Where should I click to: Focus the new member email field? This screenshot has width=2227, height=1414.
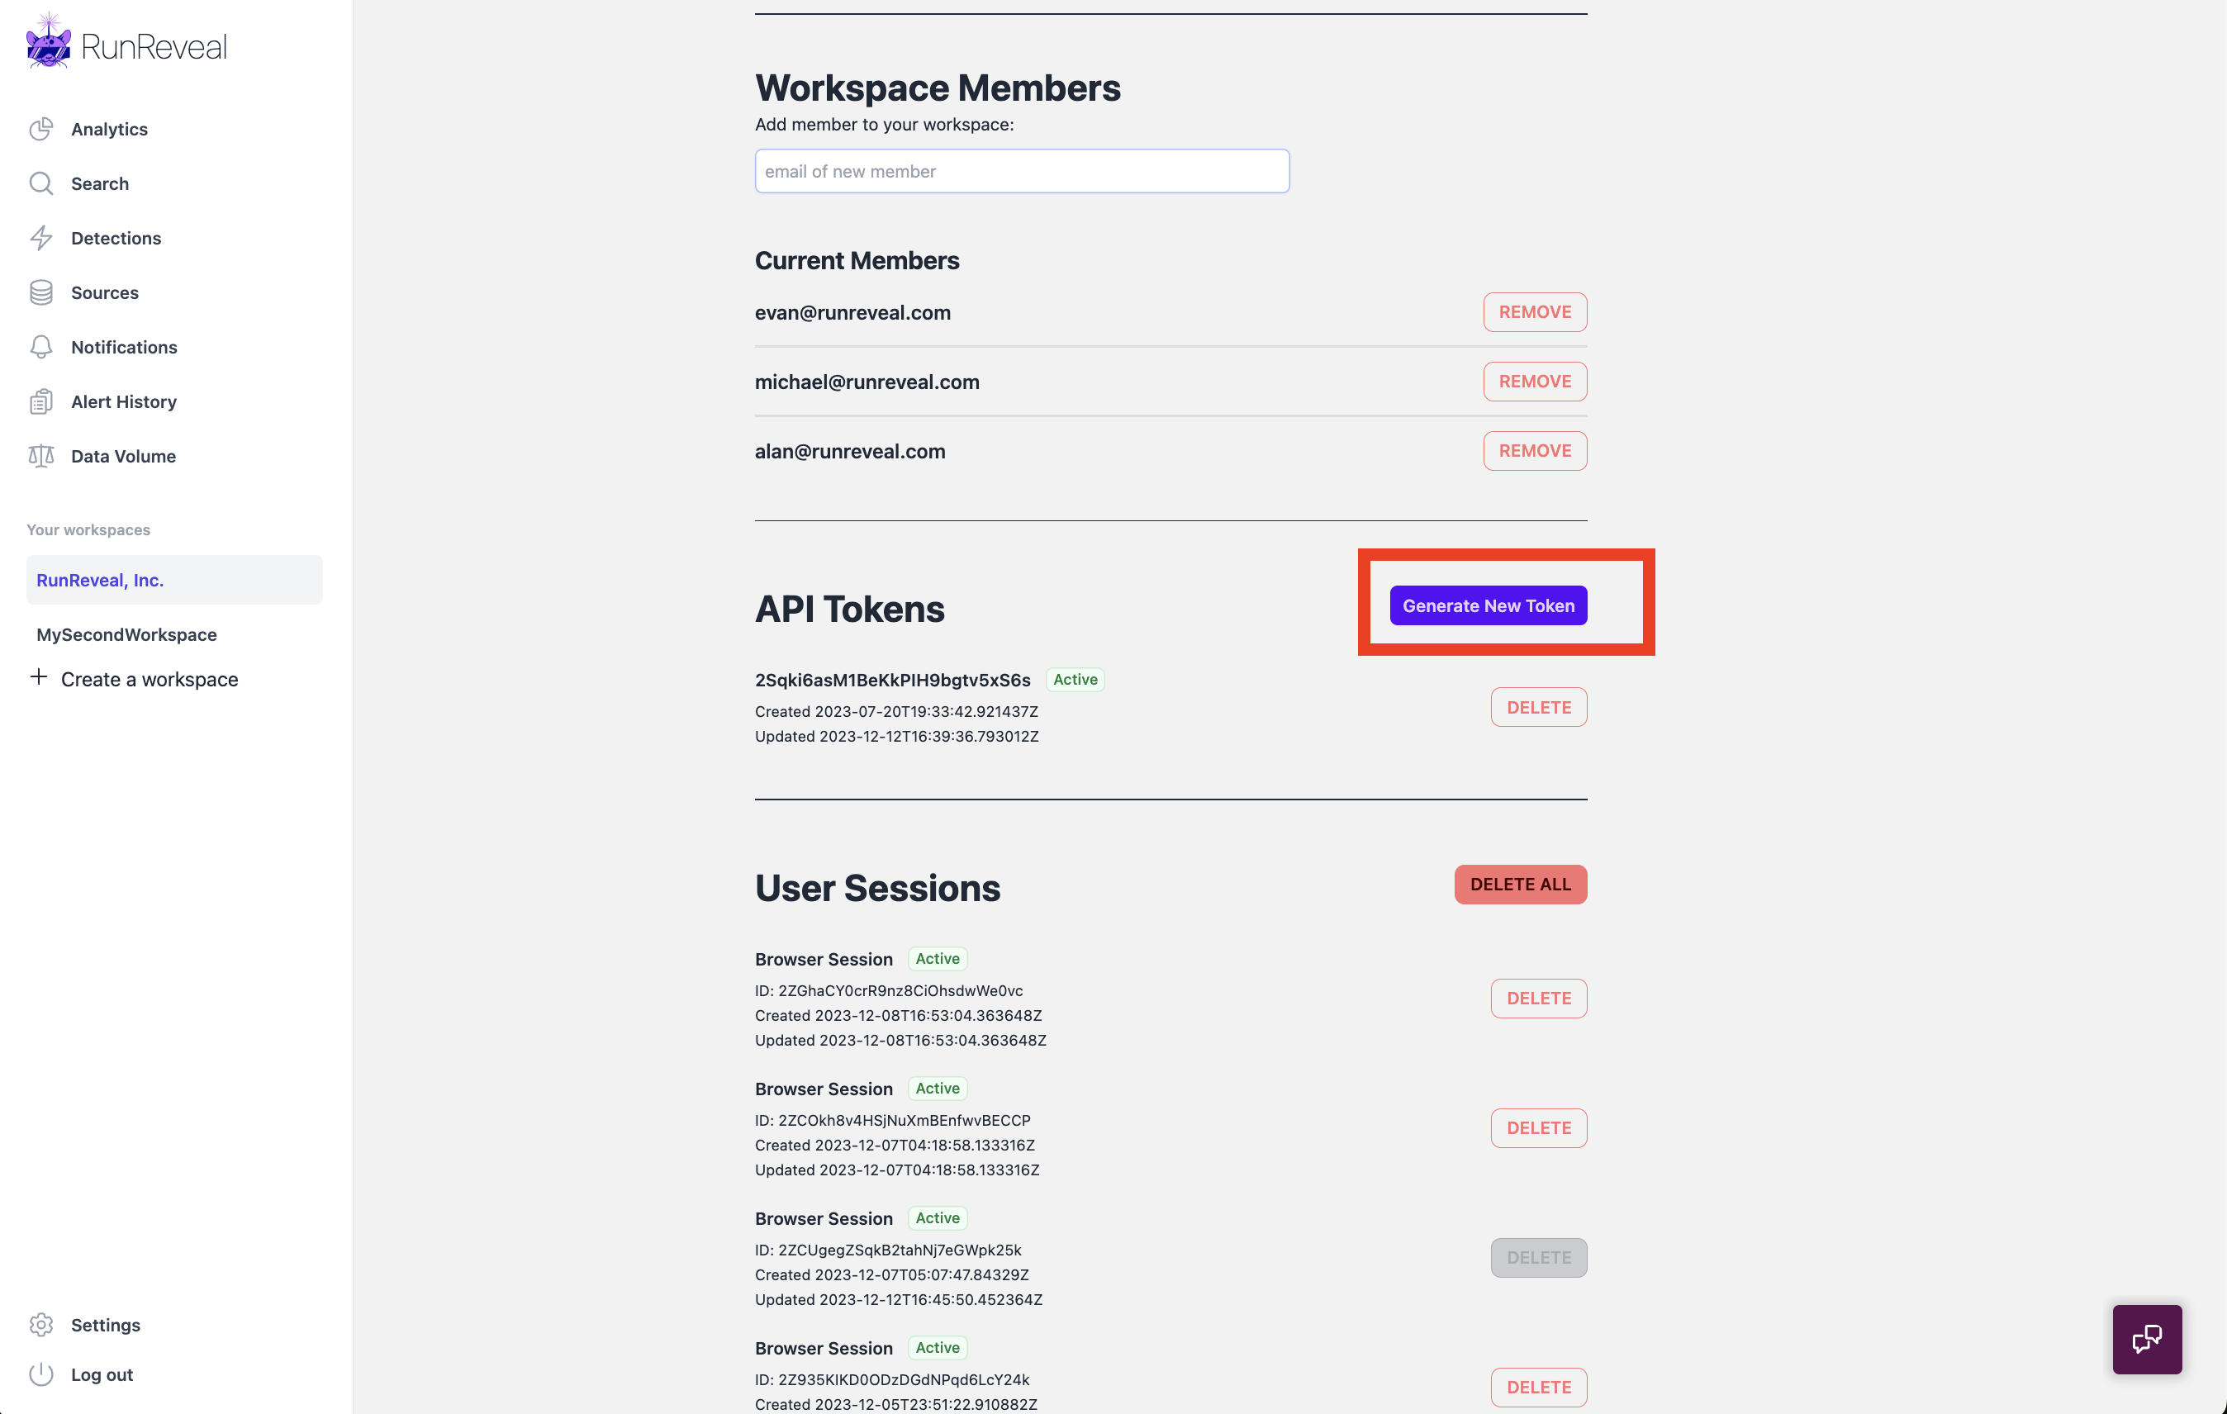[x=1021, y=172]
